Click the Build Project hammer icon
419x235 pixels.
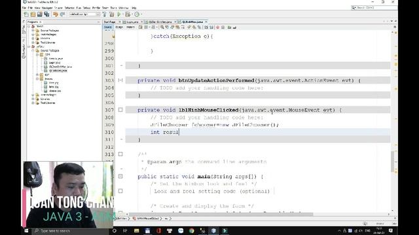tap(105, 14)
